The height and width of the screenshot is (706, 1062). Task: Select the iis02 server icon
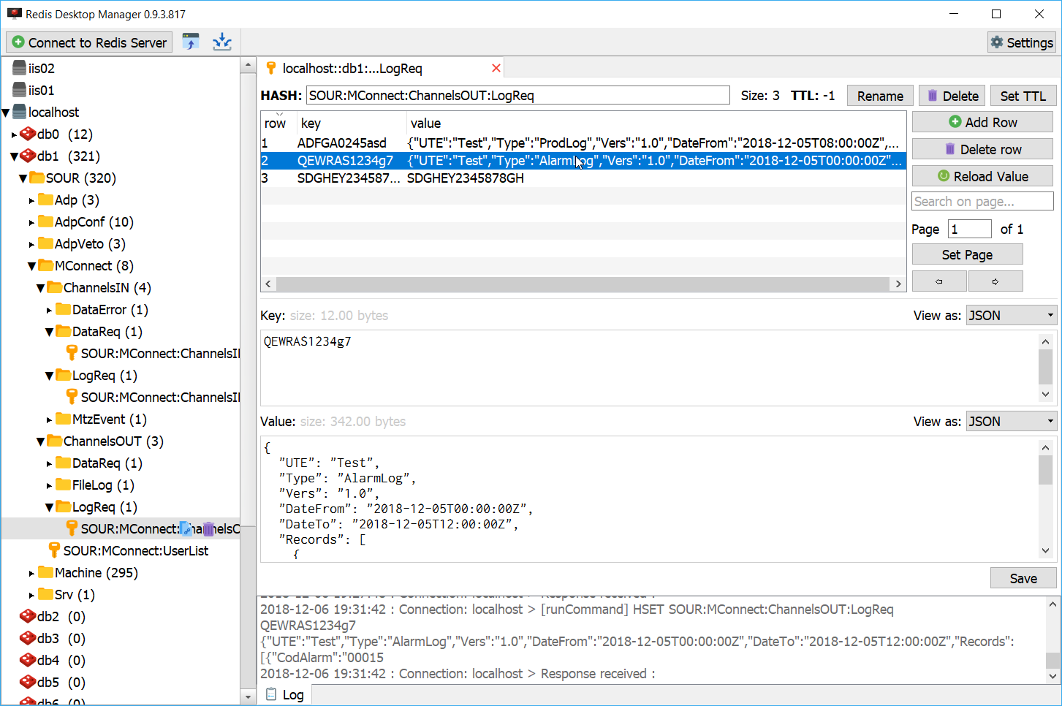20,68
